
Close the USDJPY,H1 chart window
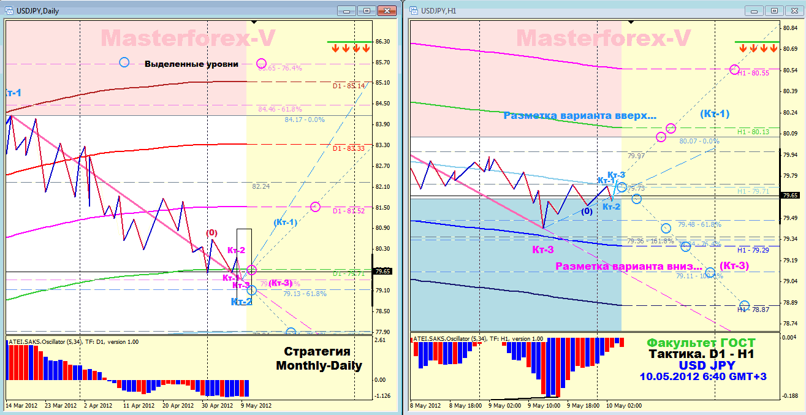point(794,10)
